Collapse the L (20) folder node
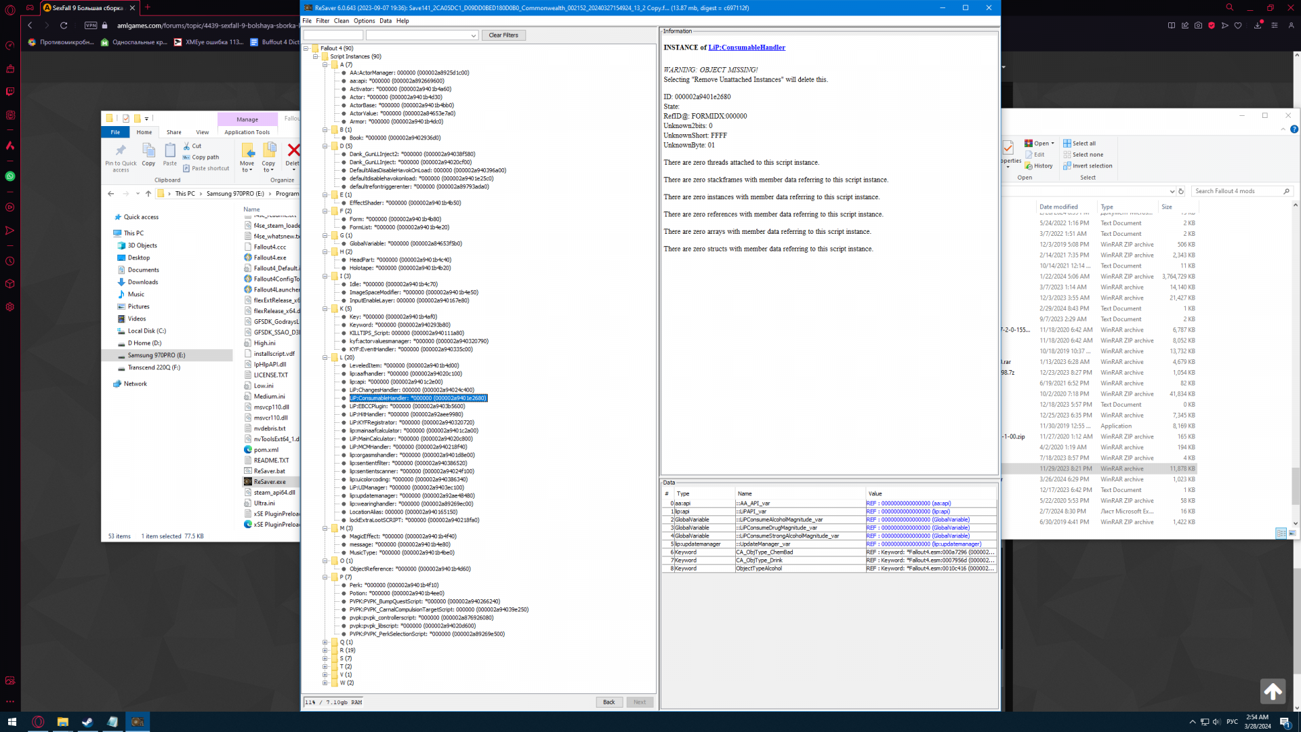 (x=325, y=357)
